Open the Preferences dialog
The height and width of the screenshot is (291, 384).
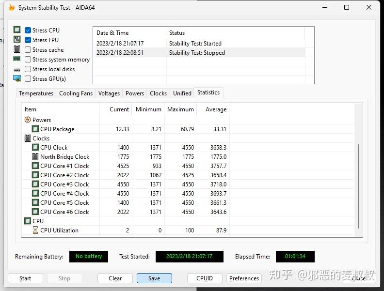point(244,278)
